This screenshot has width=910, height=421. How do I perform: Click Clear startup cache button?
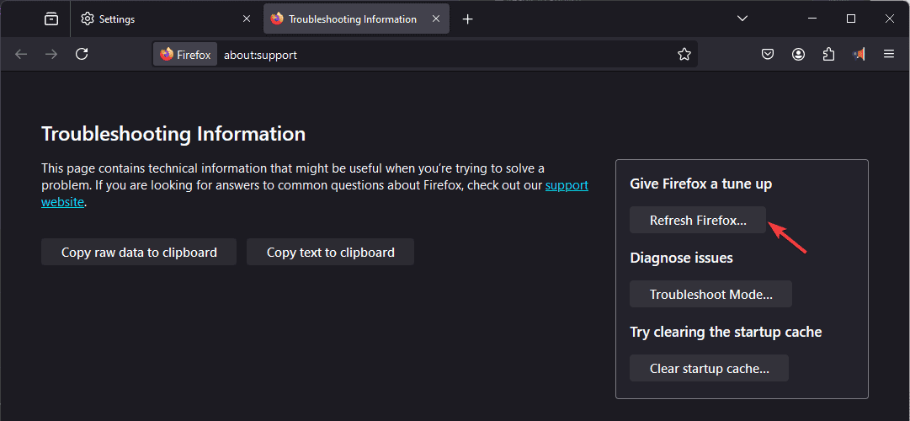click(709, 368)
